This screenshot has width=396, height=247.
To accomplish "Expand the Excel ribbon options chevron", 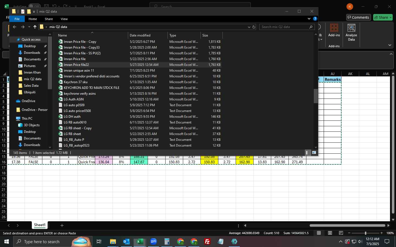I will pyautogui.click(x=390, y=45).
